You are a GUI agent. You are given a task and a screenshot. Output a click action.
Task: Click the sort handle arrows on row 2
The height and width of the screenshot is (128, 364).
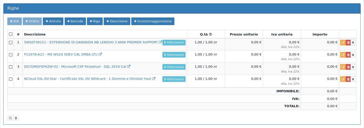point(353,55)
